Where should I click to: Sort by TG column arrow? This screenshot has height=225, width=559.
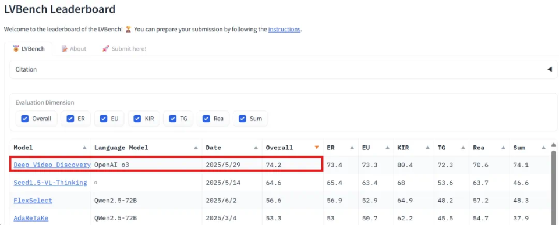click(463, 148)
